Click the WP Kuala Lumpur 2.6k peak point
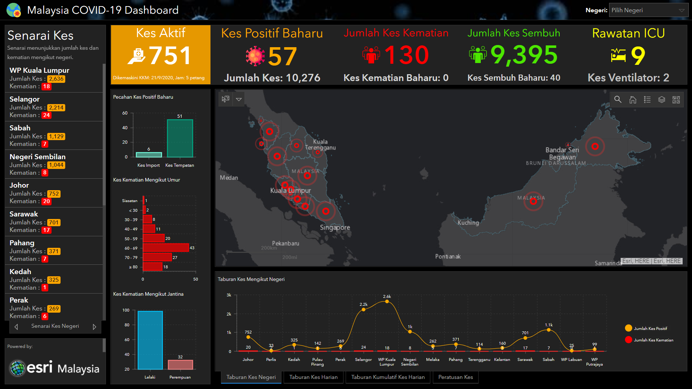This screenshot has height=389, width=692. 387,301
